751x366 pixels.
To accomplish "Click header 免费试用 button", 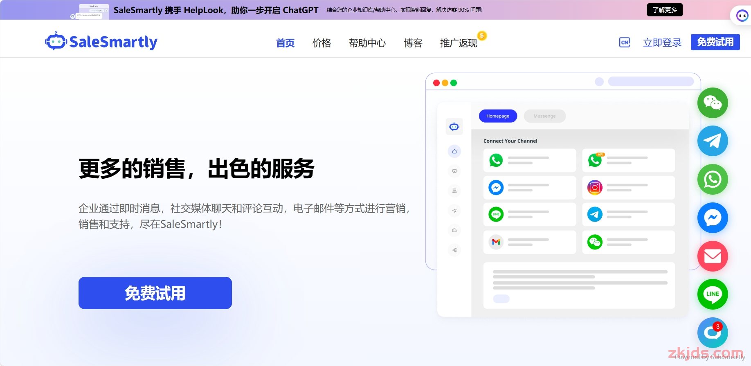I will 715,42.
